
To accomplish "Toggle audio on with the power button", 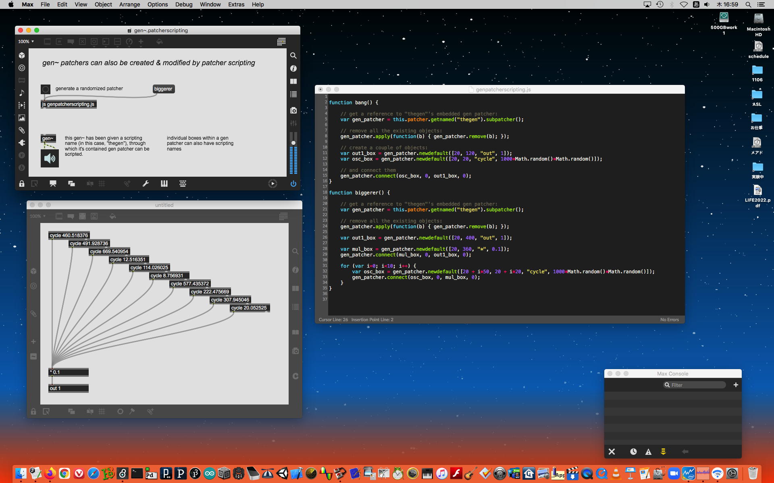I will tap(293, 184).
